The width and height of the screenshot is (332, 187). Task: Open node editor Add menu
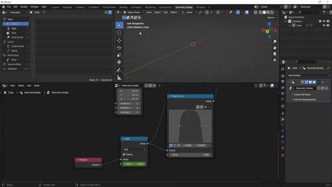click(x=29, y=86)
